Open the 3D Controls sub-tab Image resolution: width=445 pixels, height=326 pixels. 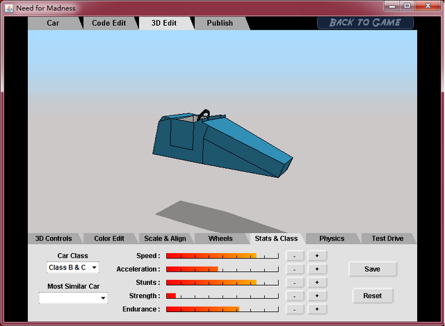(54, 238)
